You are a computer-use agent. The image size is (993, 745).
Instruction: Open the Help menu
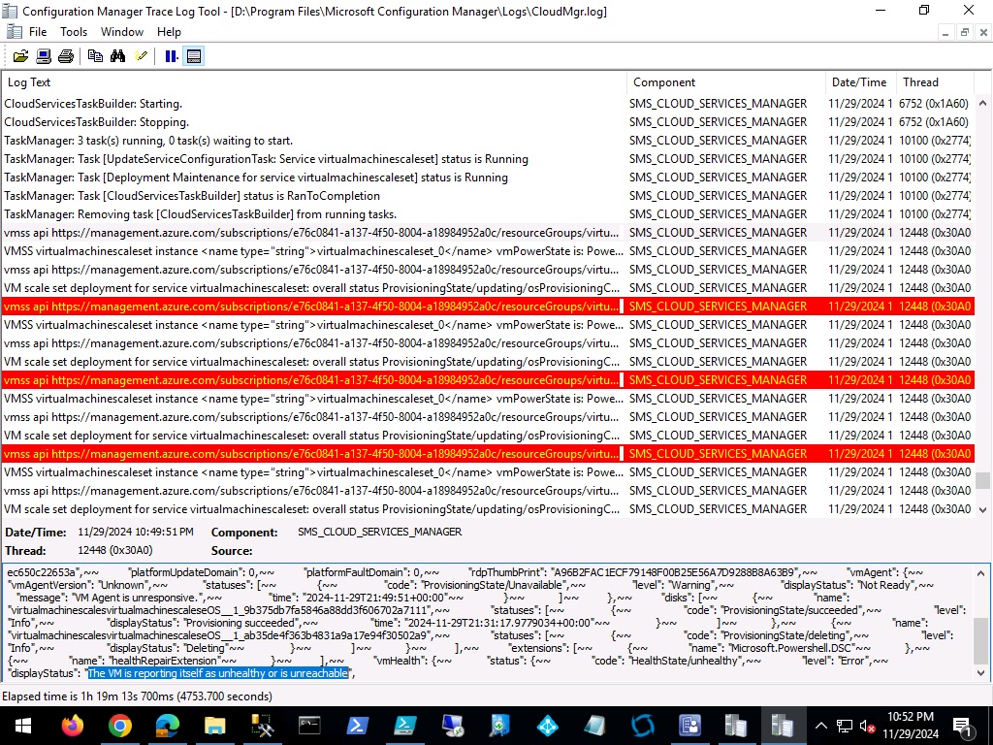point(169,32)
